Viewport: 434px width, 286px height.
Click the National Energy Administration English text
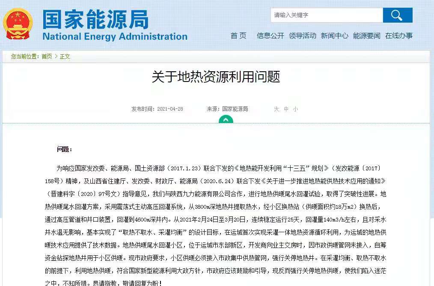click(115, 37)
